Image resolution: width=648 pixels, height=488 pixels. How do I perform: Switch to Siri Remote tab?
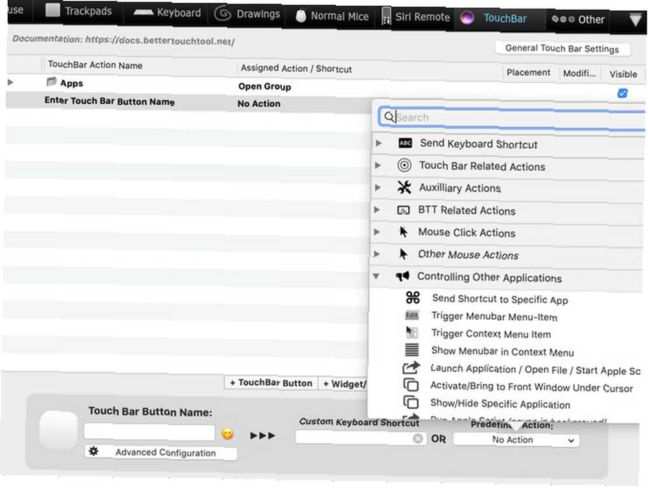[x=416, y=17]
